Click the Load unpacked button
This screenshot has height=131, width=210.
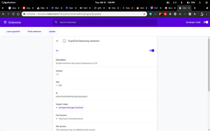[13, 31]
